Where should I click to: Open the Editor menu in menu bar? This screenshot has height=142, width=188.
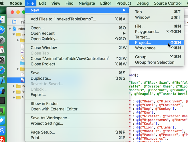[x=105, y=3]
